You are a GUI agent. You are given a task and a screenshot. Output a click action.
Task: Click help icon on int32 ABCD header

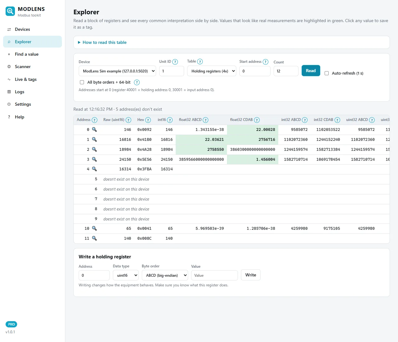[x=305, y=120]
